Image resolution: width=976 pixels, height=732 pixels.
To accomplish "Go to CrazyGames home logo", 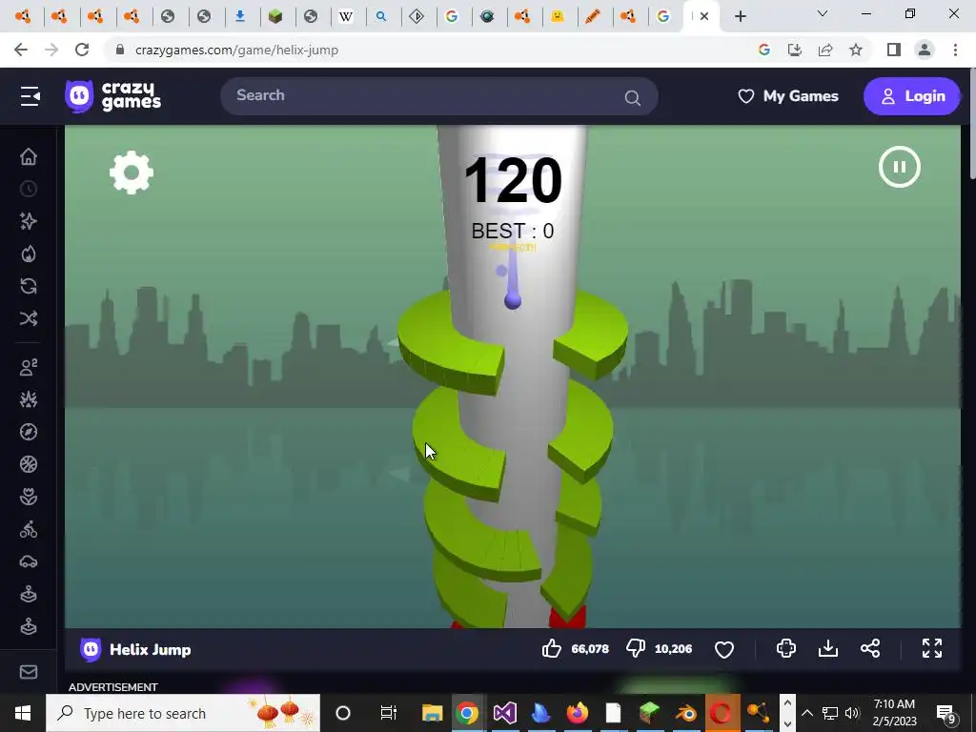I will pos(113,96).
